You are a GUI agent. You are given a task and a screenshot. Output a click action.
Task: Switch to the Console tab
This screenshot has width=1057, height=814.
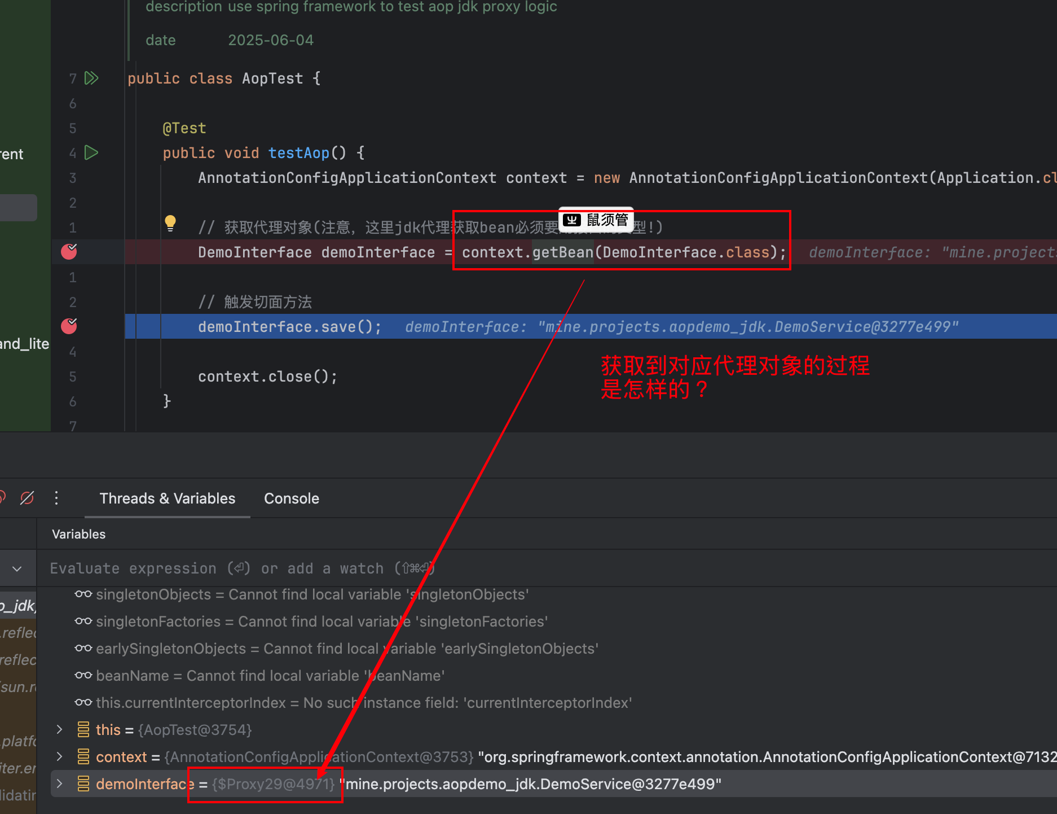(291, 498)
